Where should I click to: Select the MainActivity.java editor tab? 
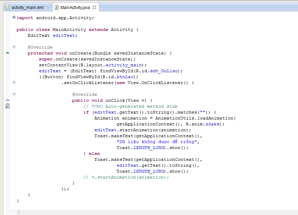[75, 7]
